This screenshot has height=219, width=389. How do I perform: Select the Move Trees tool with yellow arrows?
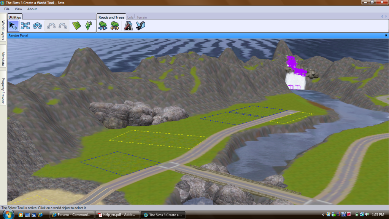[x=114, y=26]
